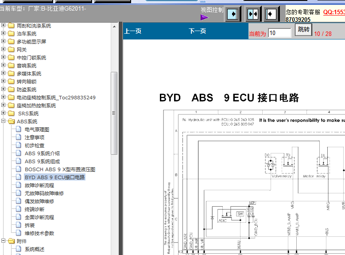Click the 系统概述 document icon
Image resolution: width=345 pixels, height=255 pixels.
click(x=19, y=249)
